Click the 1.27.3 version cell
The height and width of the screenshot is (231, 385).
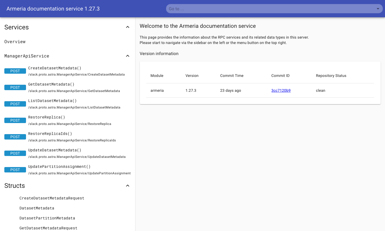pyautogui.click(x=191, y=90)
